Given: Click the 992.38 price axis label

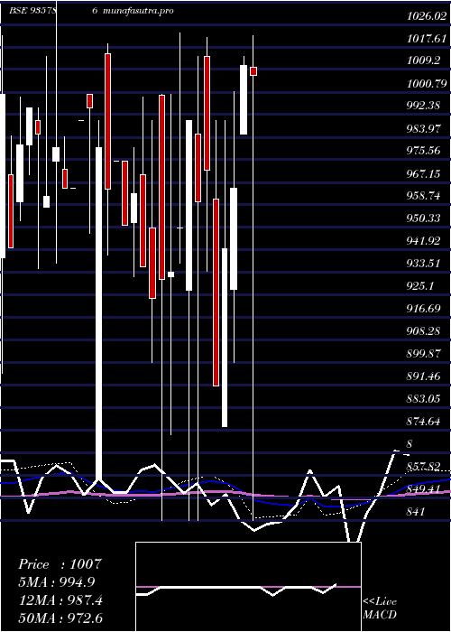Looking at the screenshot, I should (x=424, y=106).
